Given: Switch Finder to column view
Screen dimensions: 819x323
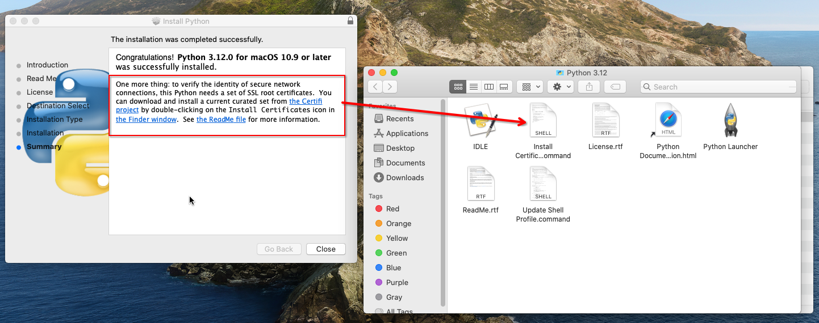Looking at the screenshot, I should [488, 87].
